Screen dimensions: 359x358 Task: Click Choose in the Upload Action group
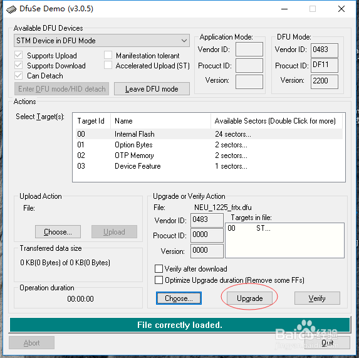[58, 231]
